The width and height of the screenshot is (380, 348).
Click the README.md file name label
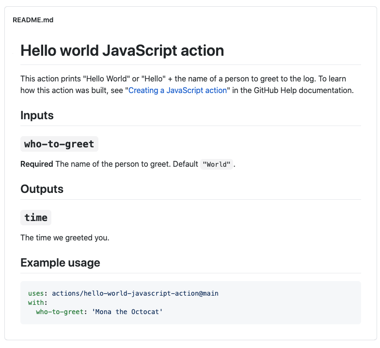33,20
